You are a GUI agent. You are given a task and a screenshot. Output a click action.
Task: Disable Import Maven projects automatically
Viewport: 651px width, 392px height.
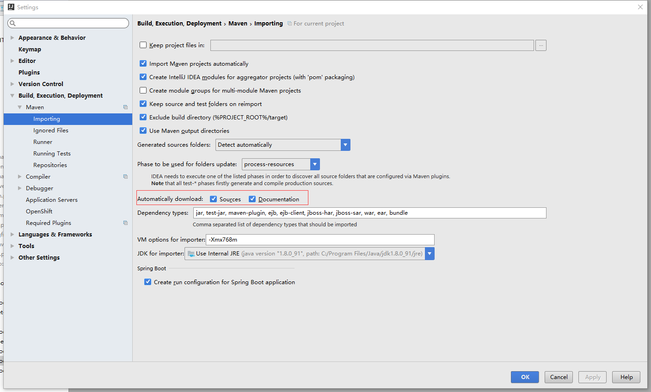[143, 63]
